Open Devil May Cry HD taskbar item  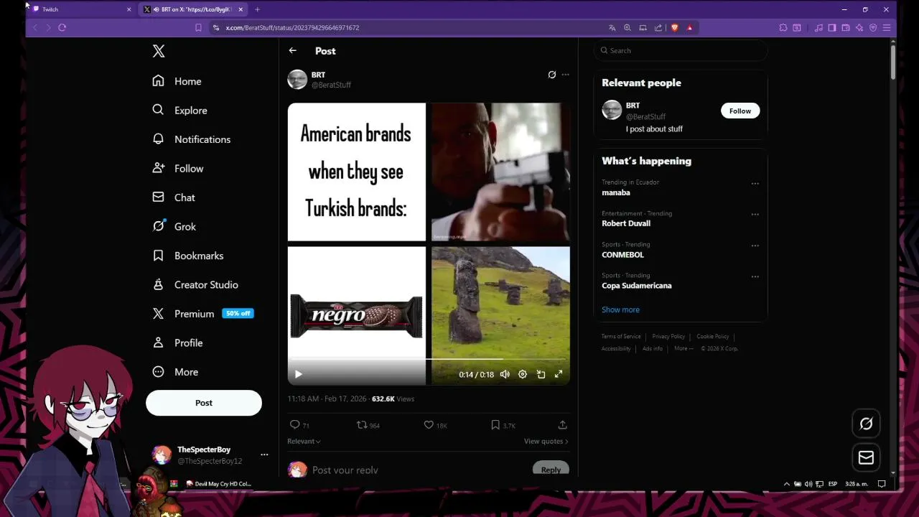point(218,484)
